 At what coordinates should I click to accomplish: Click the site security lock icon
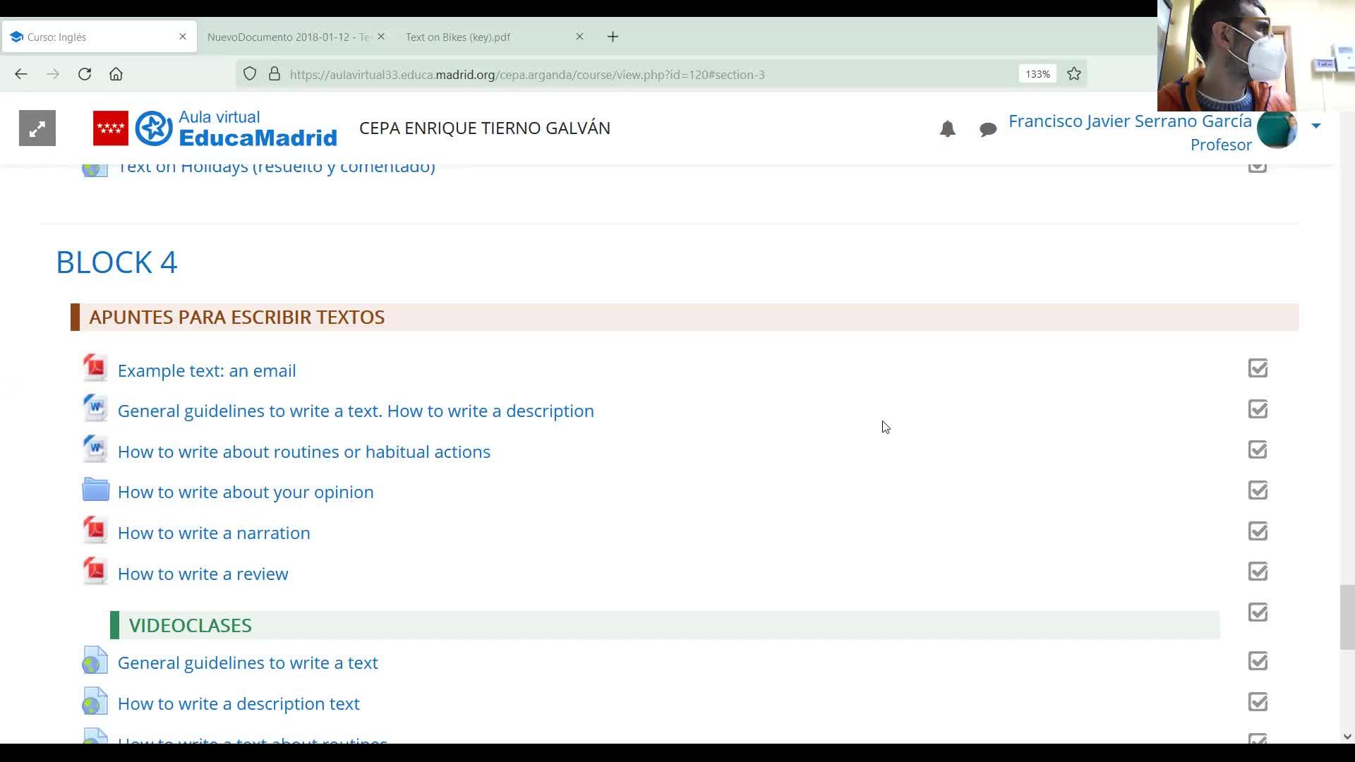click(275, 74)
